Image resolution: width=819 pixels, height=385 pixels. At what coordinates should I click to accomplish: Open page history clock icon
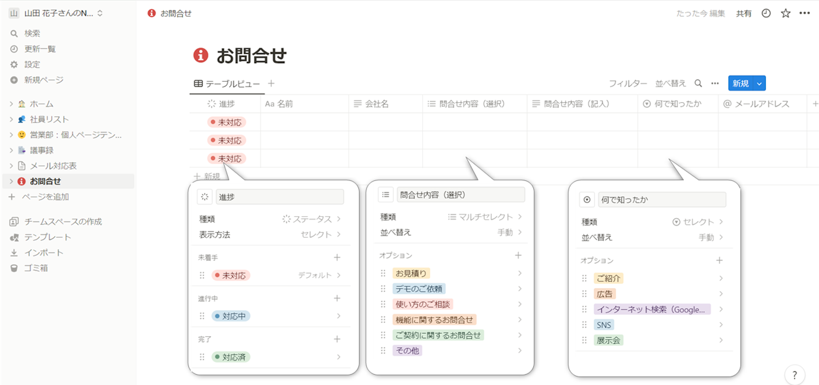click(x=766, y=13)
